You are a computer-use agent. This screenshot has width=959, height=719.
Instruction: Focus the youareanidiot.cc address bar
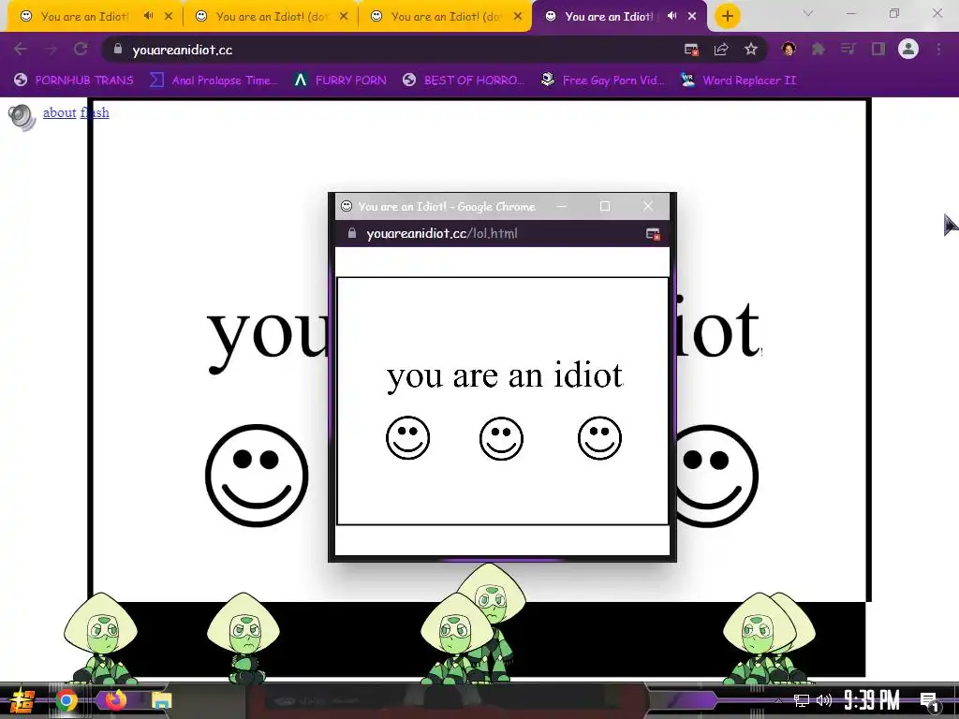click(x=391, y=50)
